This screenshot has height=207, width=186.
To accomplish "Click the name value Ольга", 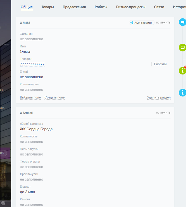I will click(x=25, y=52).
